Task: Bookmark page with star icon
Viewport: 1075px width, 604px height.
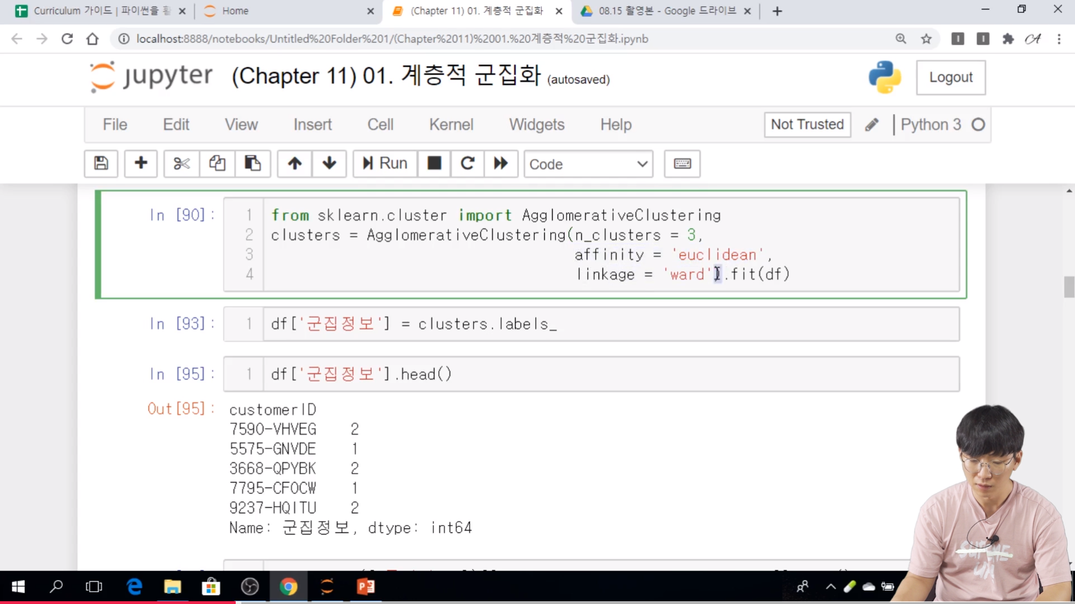Action: coord(926,39)
